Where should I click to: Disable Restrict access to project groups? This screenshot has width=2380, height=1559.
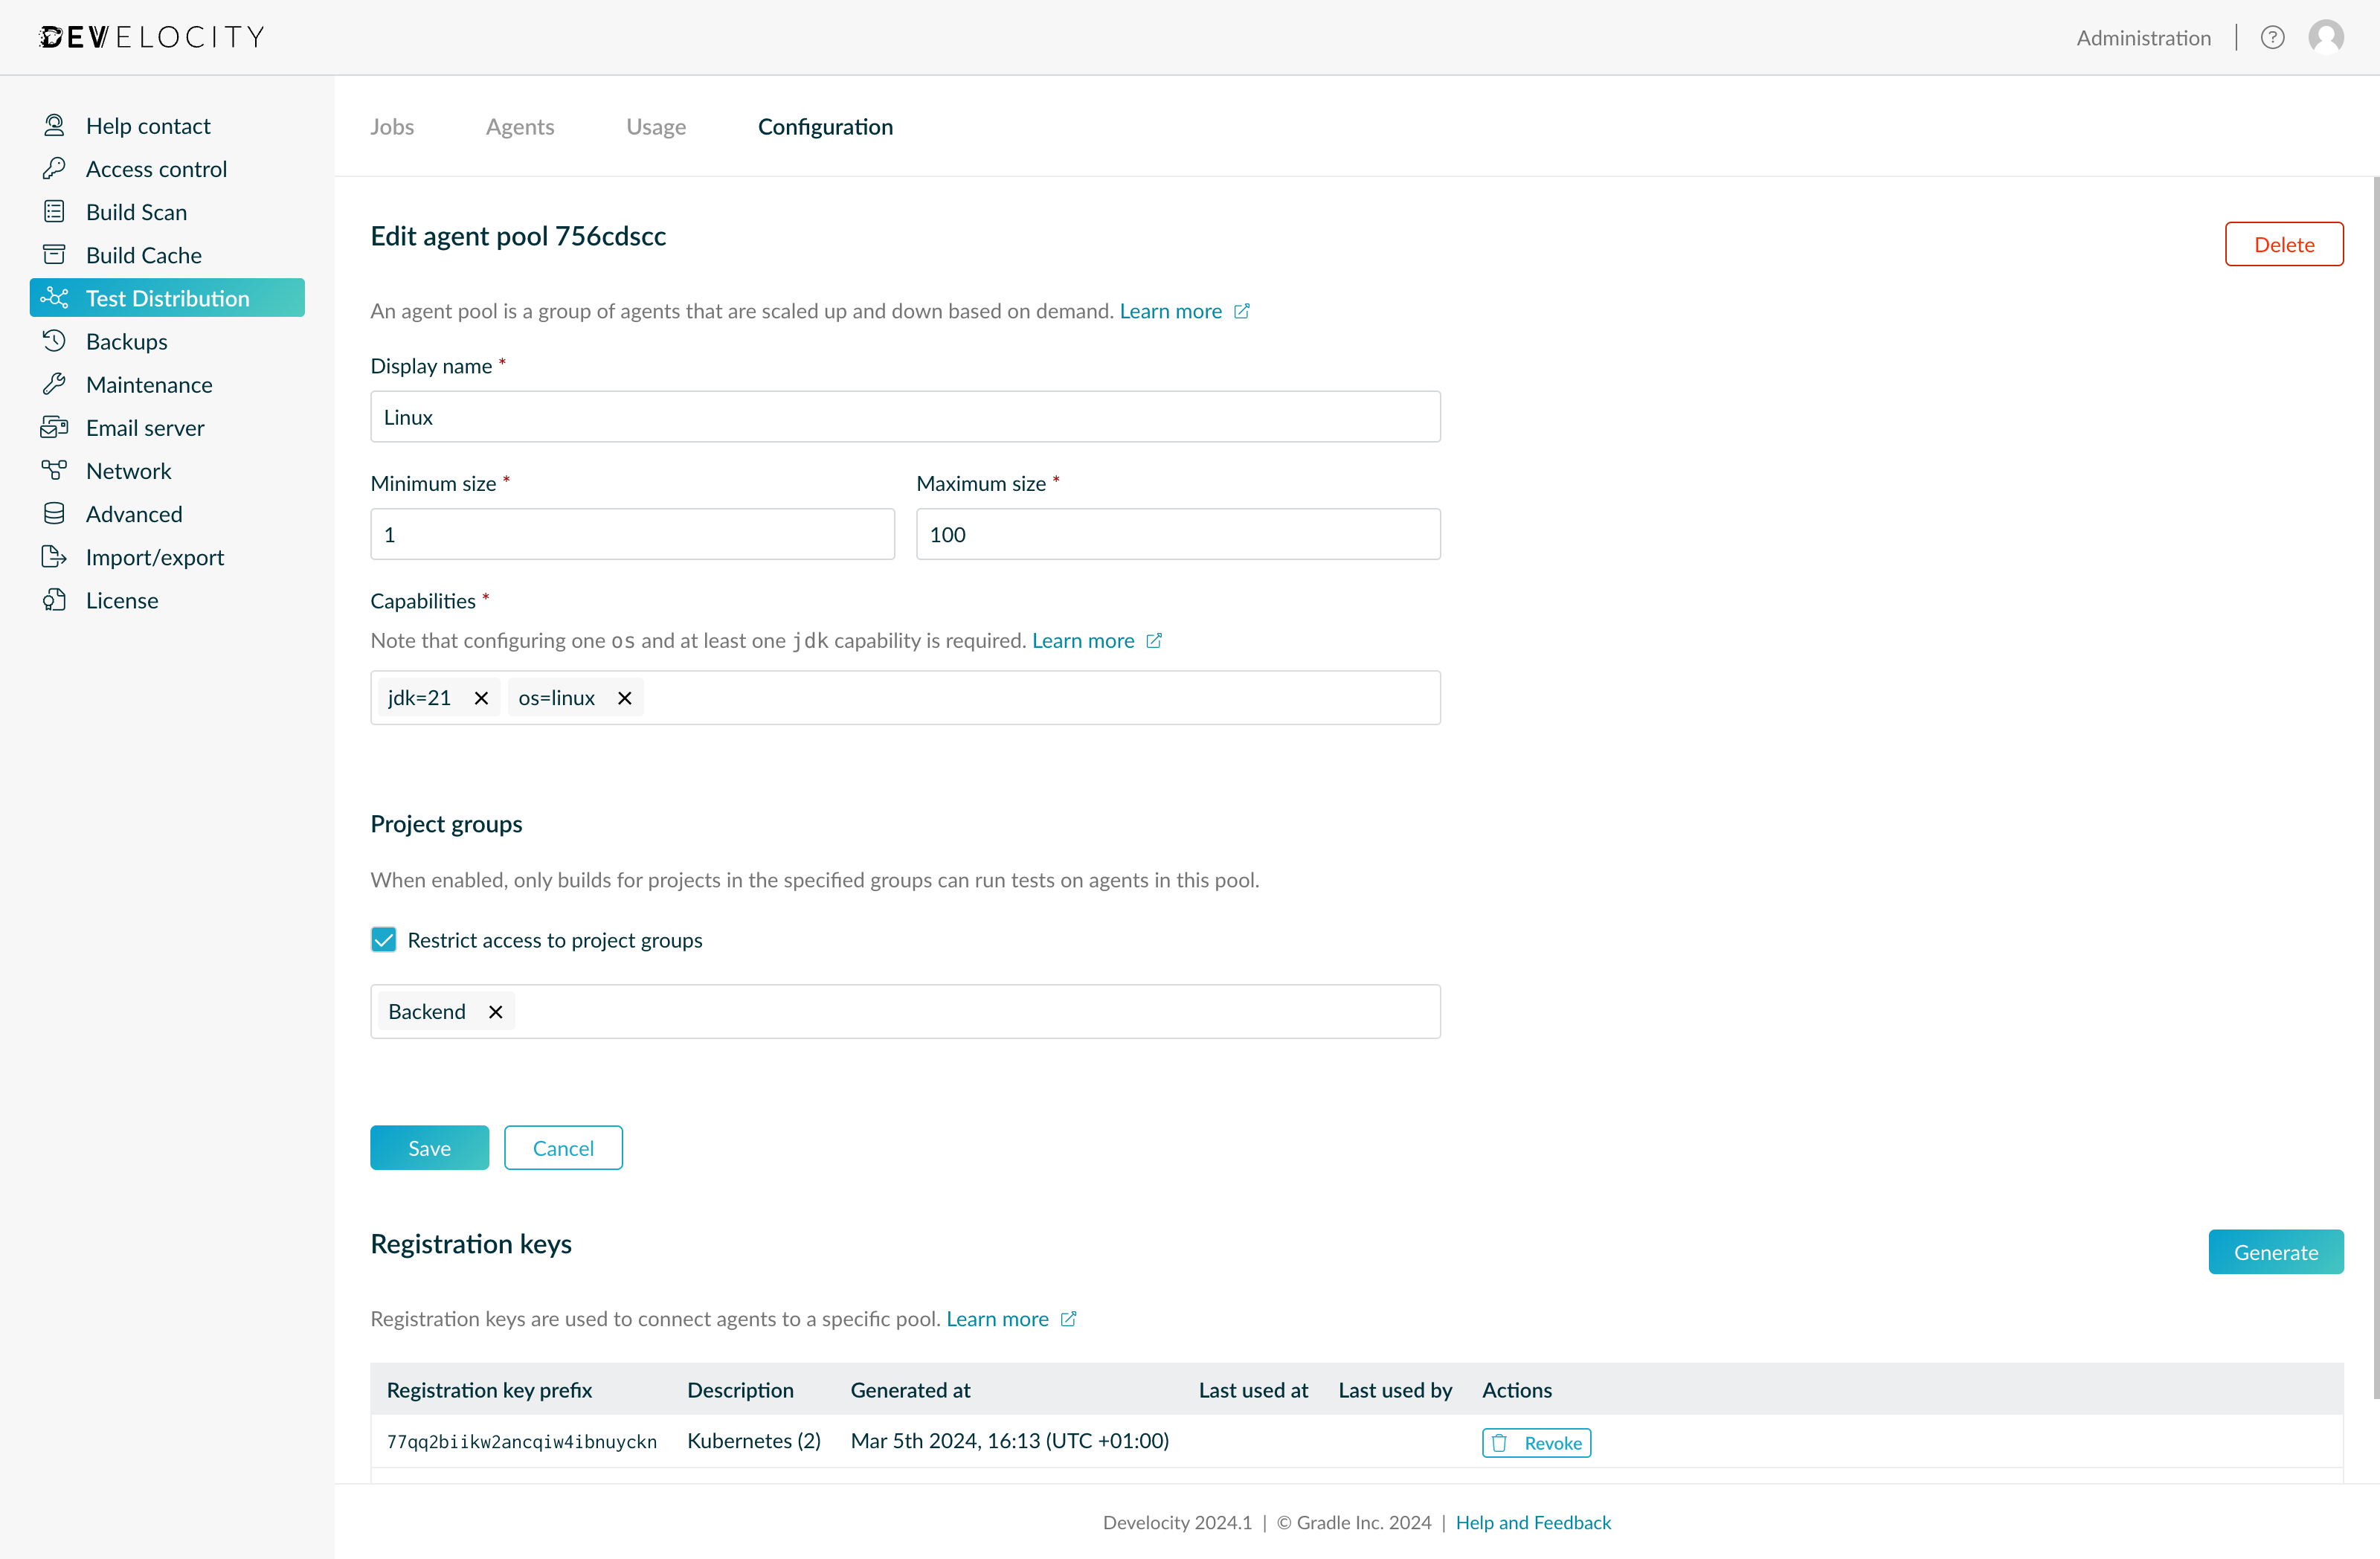[384, 940]
